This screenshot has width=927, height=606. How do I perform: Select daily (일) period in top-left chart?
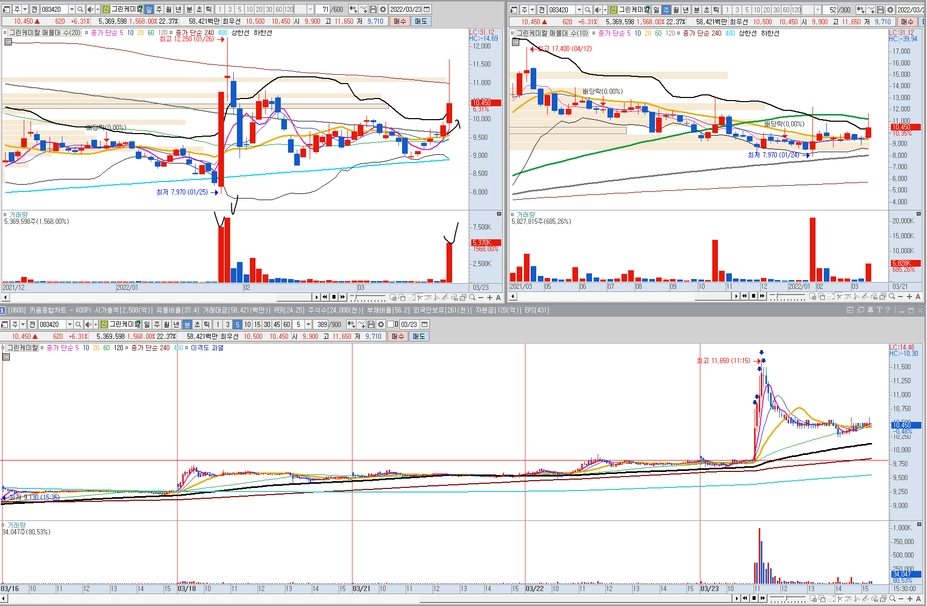(149, 9)
